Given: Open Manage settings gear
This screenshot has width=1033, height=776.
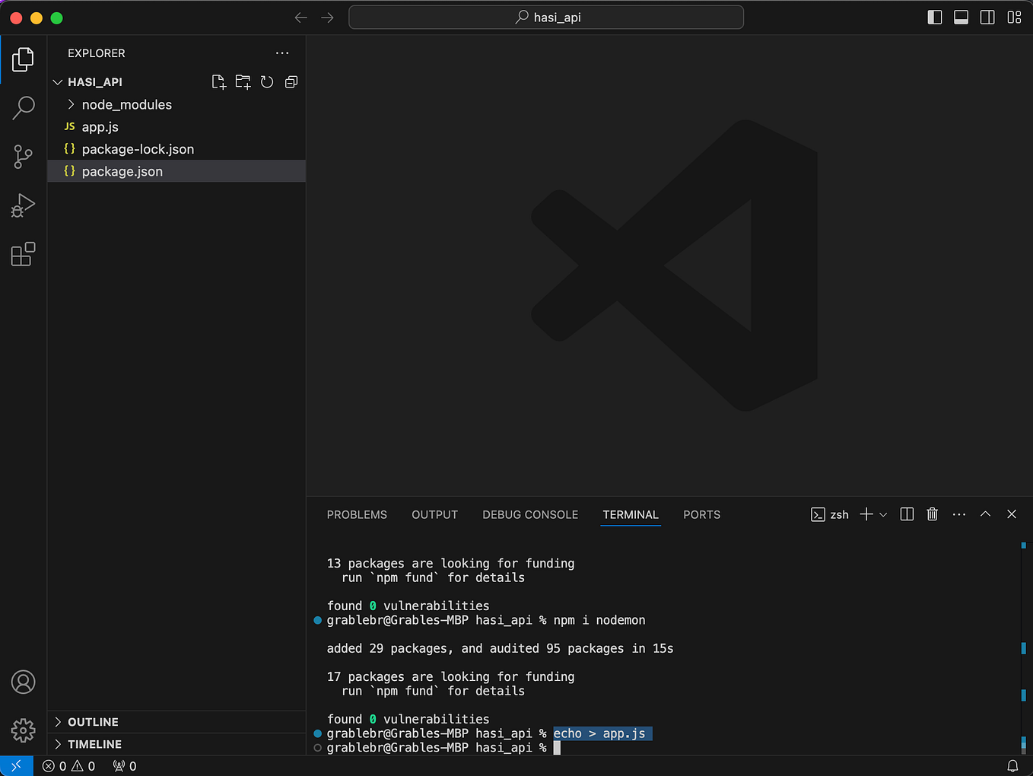Looking at the screenshot, I should [23, 730].
